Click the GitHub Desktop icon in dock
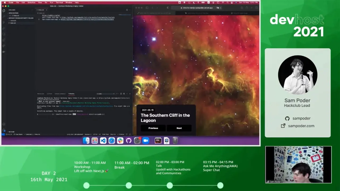The image size is (340, 191). pos(129,141)
